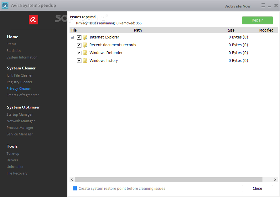Viewport: 280px width, 197px height.
Task: Open Registry Cleaner
Action: 19,82
